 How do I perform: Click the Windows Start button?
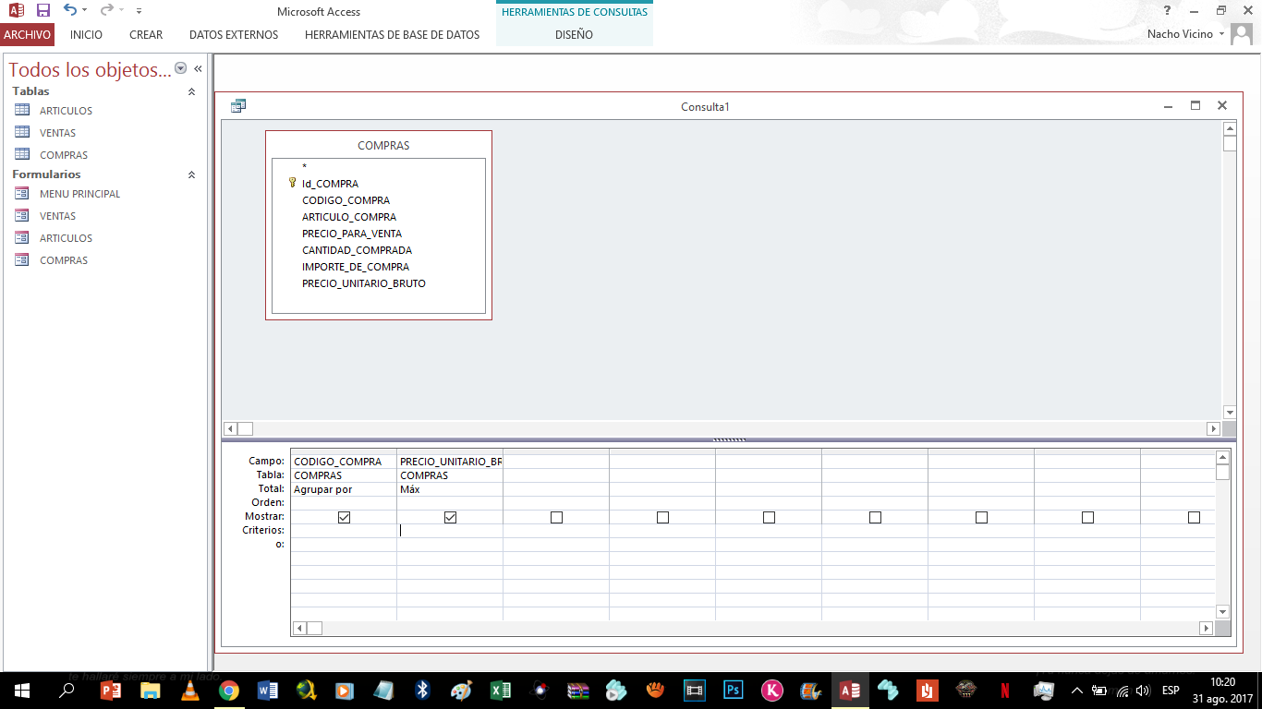(21, 690)
